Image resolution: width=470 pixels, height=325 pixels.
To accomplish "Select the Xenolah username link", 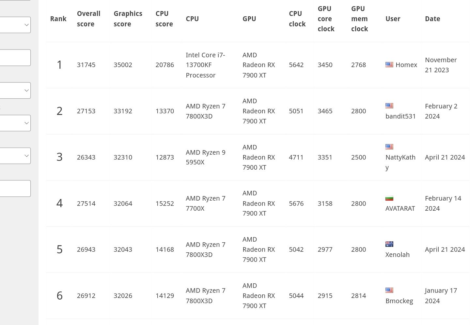I will point(398,255).
